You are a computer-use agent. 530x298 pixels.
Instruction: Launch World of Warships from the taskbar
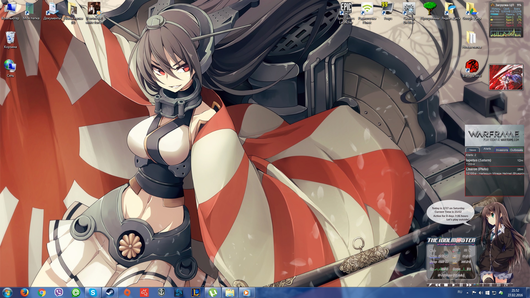pyautogui.click(x=161, y=292)
